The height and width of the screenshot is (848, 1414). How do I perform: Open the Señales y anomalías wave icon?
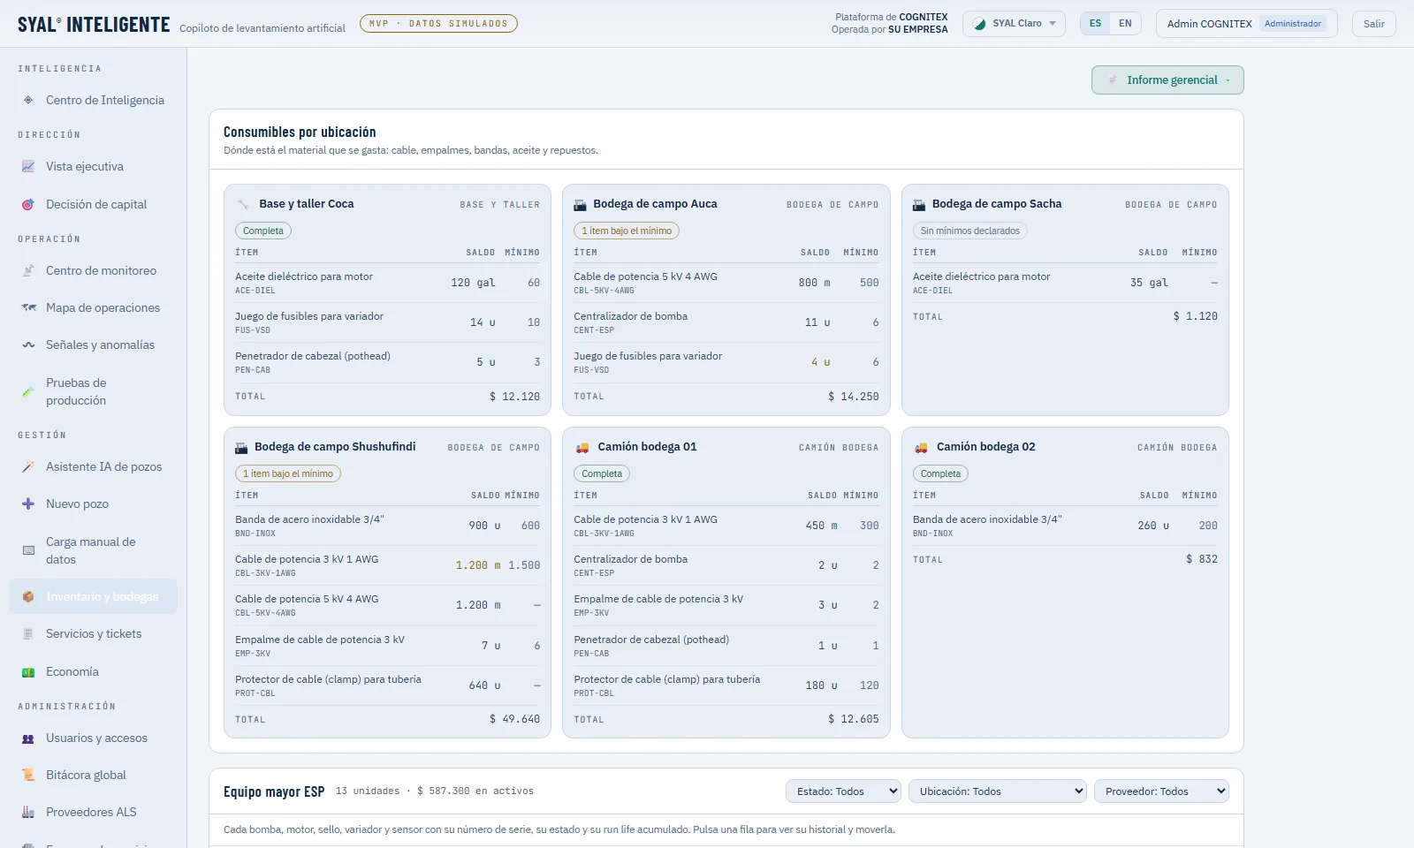point(28,344)
